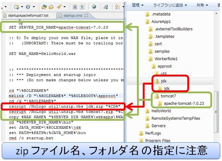Viewport: 222px width, 161px height.
Task: Select the Servers folder
Action: point(158,126)
